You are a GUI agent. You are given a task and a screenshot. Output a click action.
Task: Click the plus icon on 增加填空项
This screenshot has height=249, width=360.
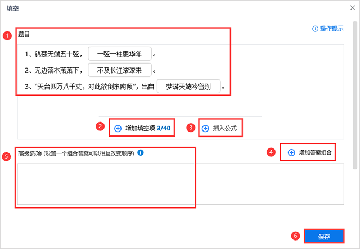click(118, 128)
